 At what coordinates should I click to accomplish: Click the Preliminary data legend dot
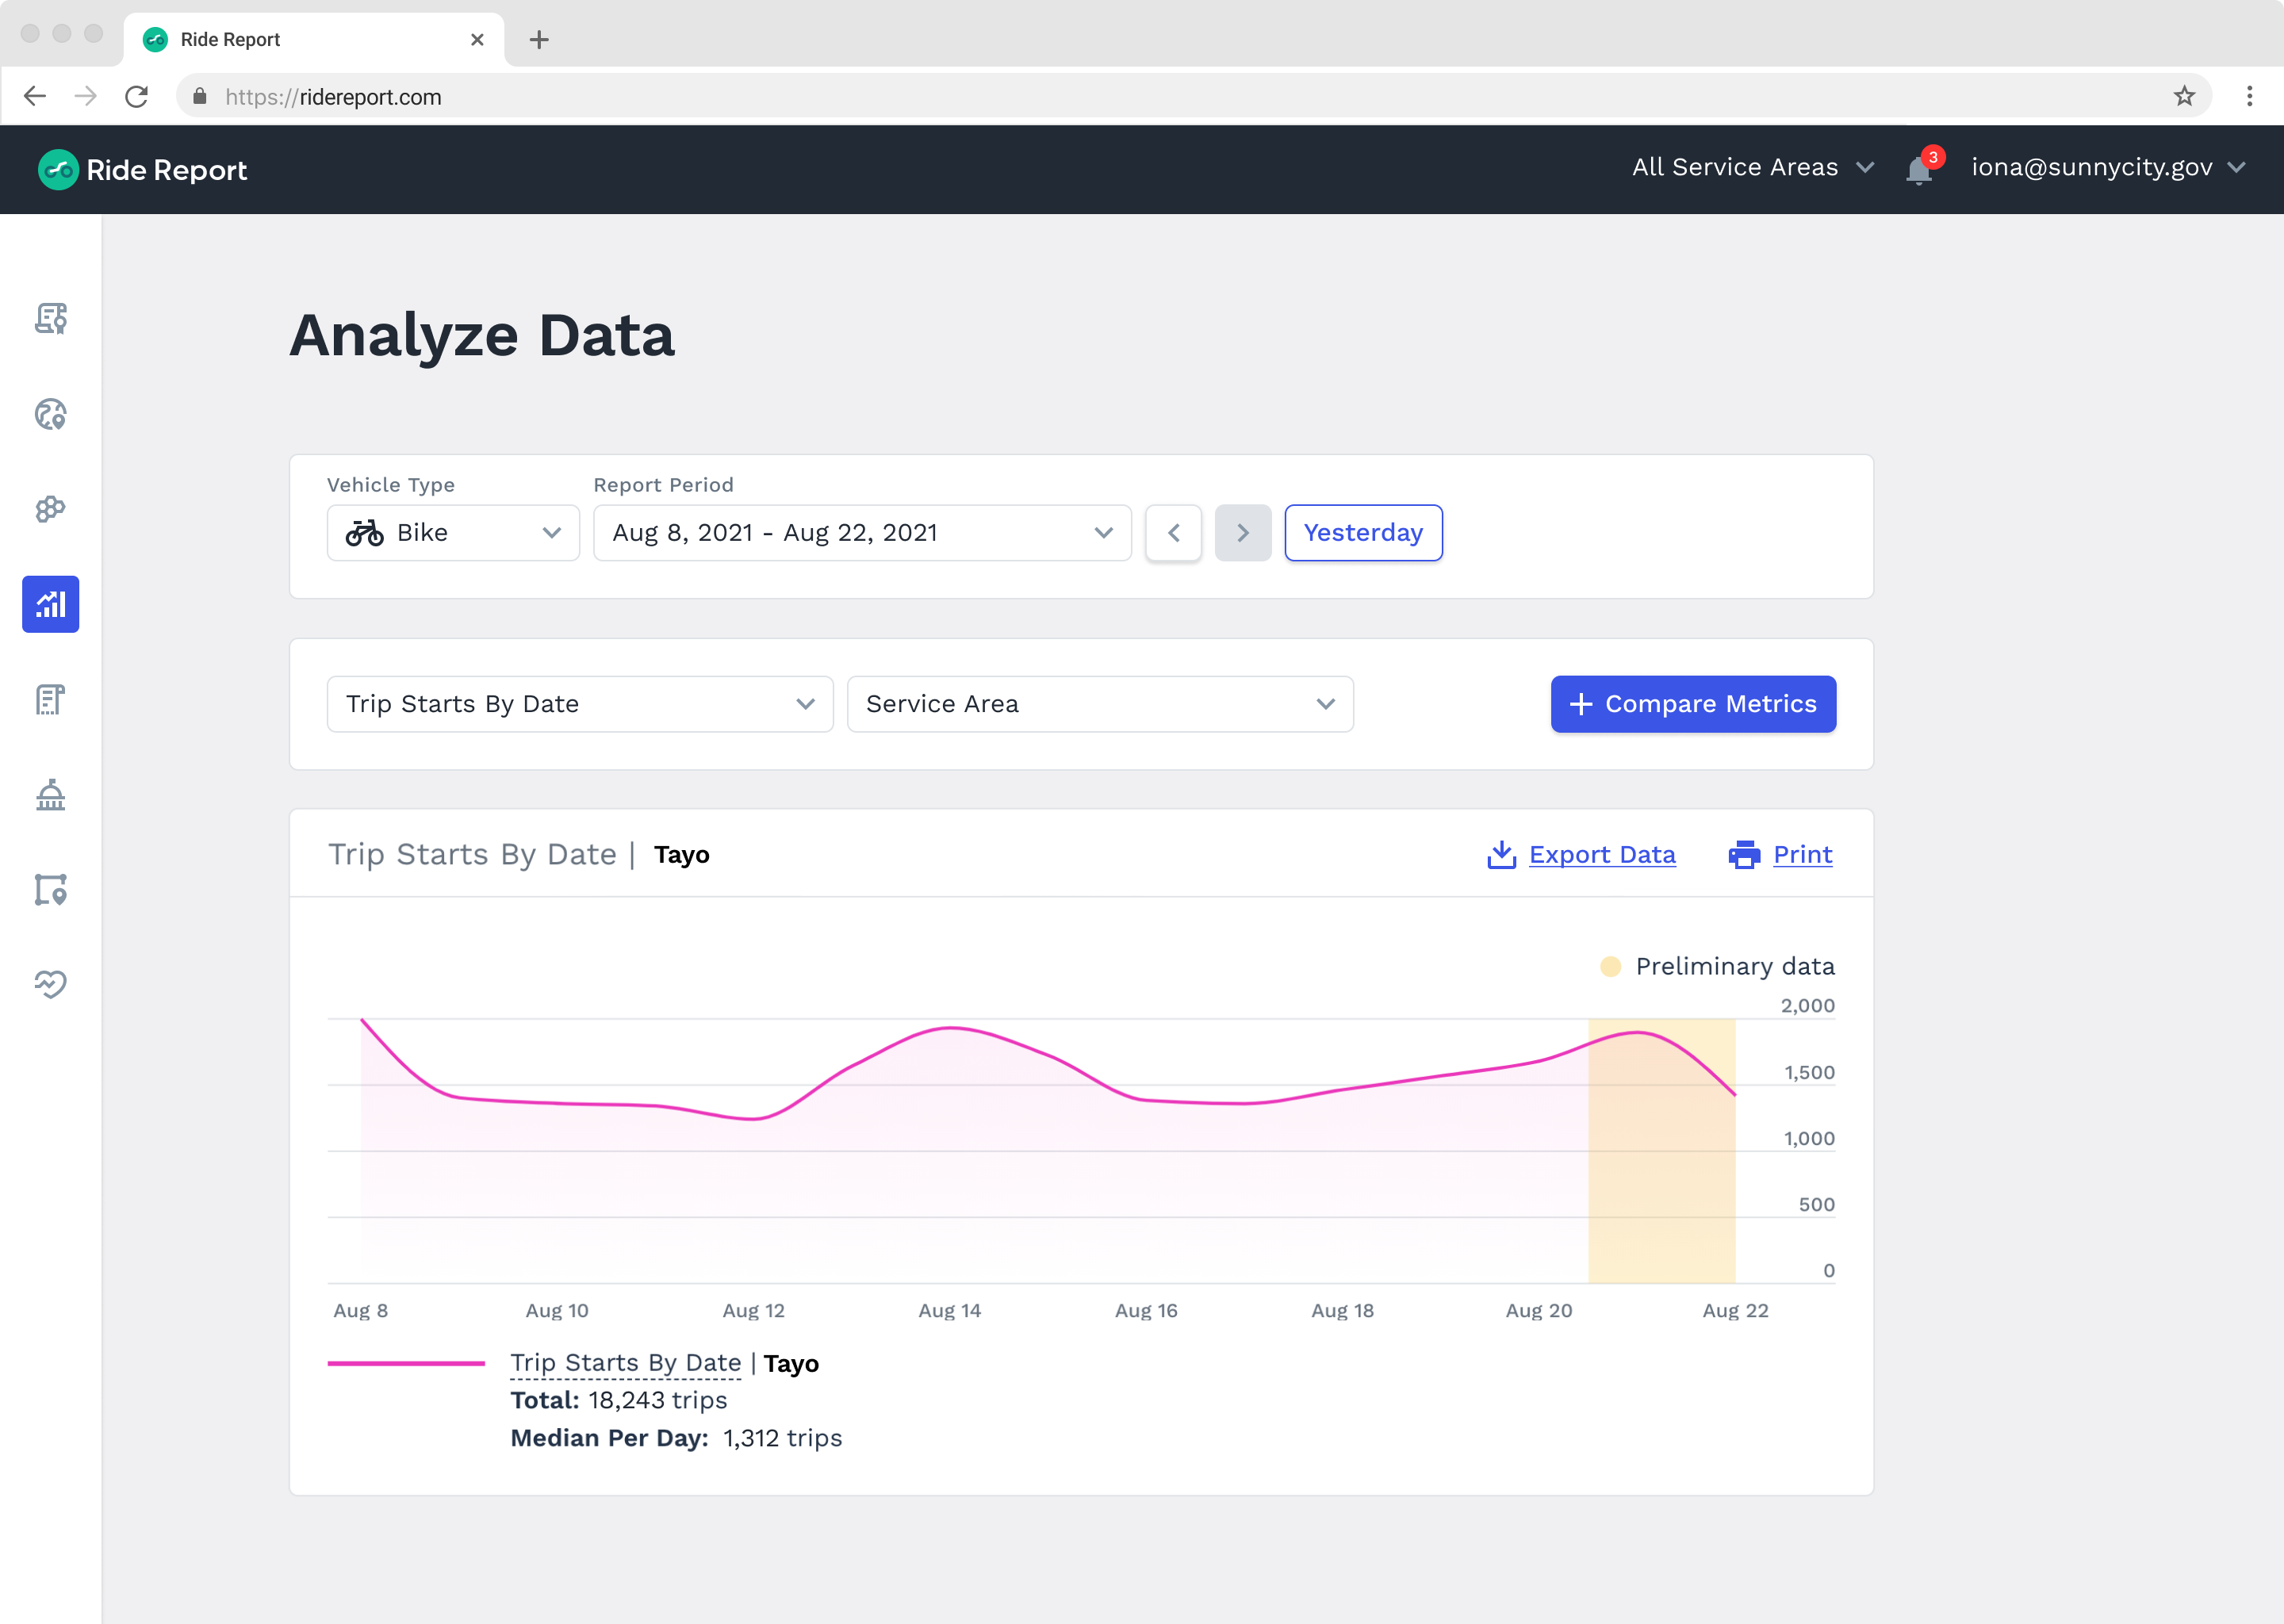[1611, 966]
